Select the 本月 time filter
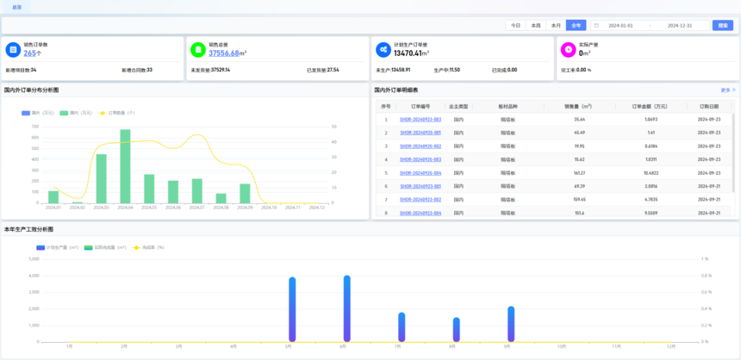The width and height of the screenshot is (741, 360). [x=556, y=26]
